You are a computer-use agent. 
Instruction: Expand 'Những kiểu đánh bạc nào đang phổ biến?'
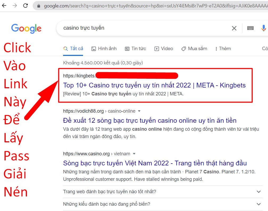pyautogui.click(x=163, y=204)
